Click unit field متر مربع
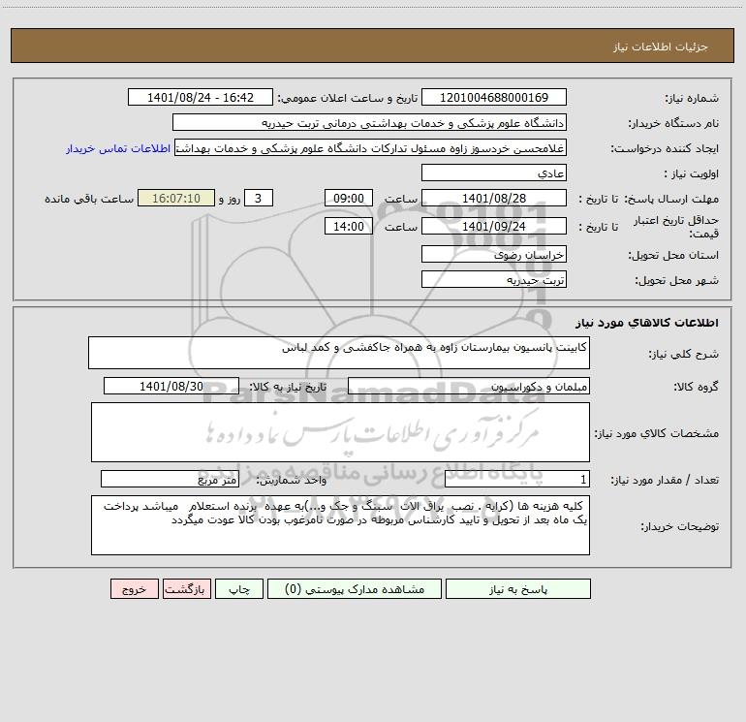Viewport: 746px width, 722px height. click(x=170, y=480)
